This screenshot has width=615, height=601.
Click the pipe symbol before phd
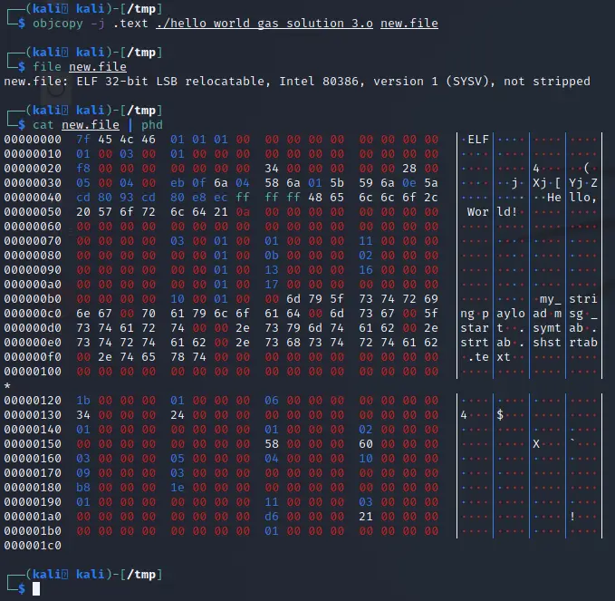click(130, 125)
